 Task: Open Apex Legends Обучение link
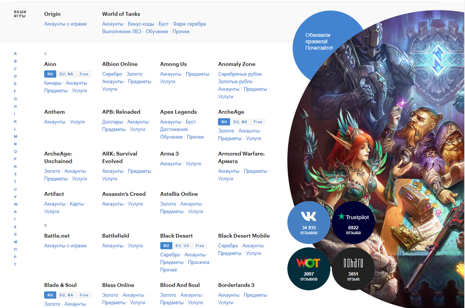click(x=171, y=137)
